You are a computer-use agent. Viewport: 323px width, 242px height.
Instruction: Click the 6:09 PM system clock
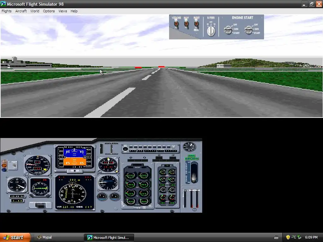click(x=311, y=238)
